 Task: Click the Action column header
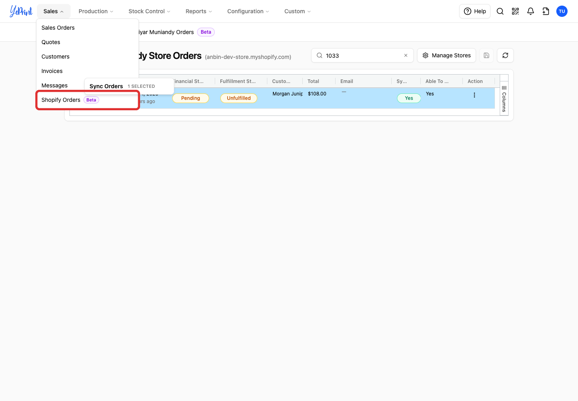tap(478, 81)
